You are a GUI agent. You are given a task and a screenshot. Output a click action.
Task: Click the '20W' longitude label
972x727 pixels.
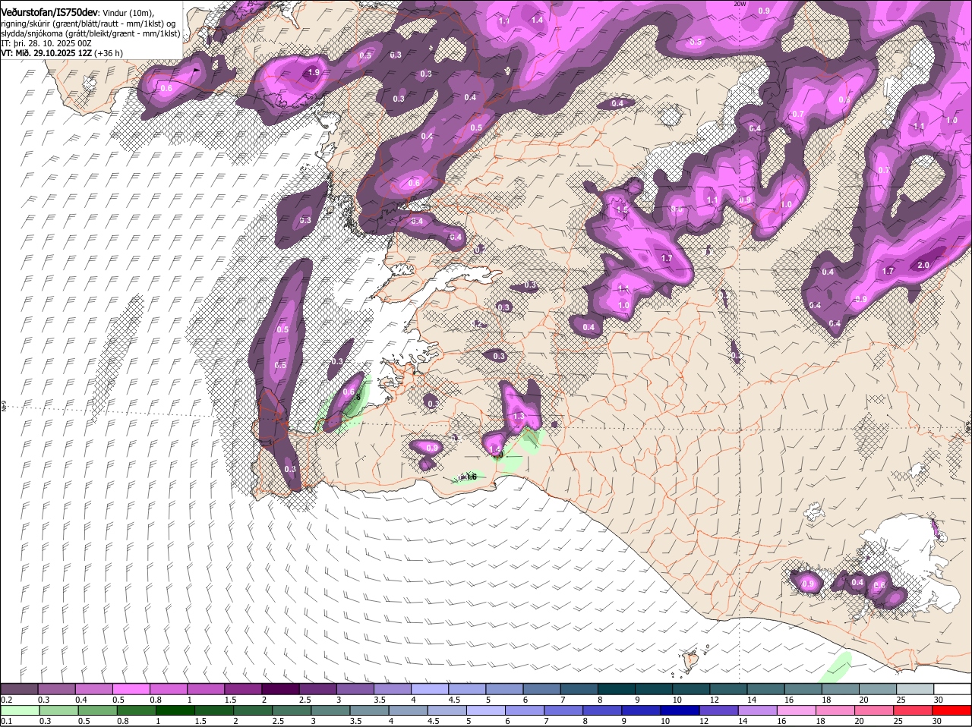tap(740, 4)
